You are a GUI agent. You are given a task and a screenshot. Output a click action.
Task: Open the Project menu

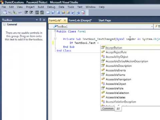tap(30, 7)
